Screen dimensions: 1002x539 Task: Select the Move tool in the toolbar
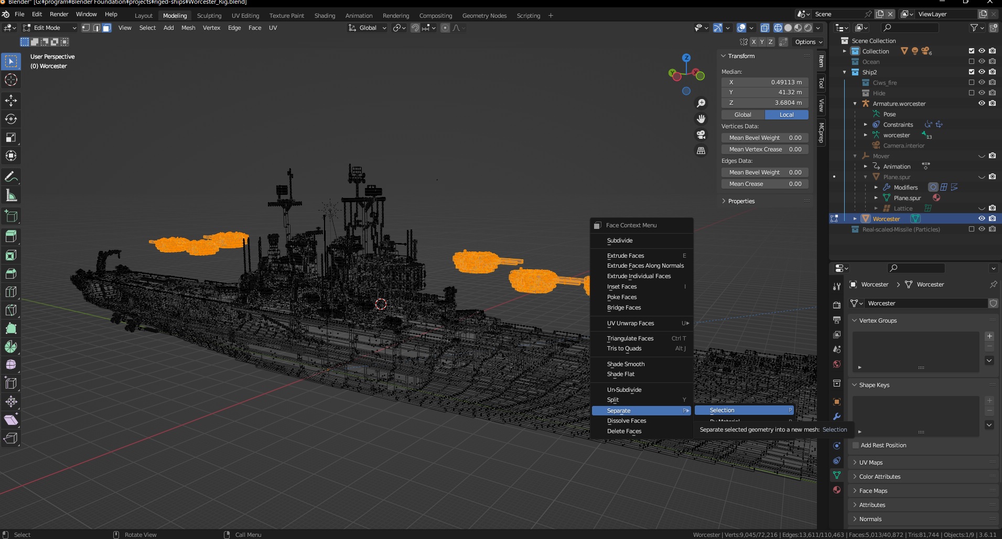point(11,101)
